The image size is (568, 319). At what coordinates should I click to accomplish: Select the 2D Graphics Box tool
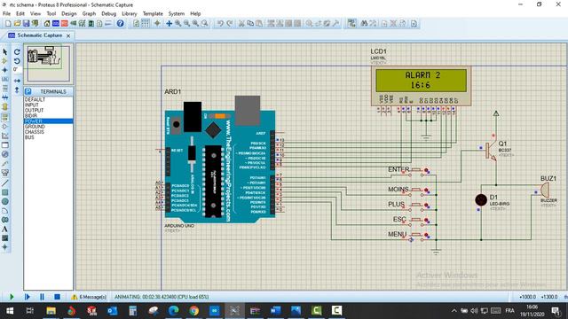coord(5,192)
